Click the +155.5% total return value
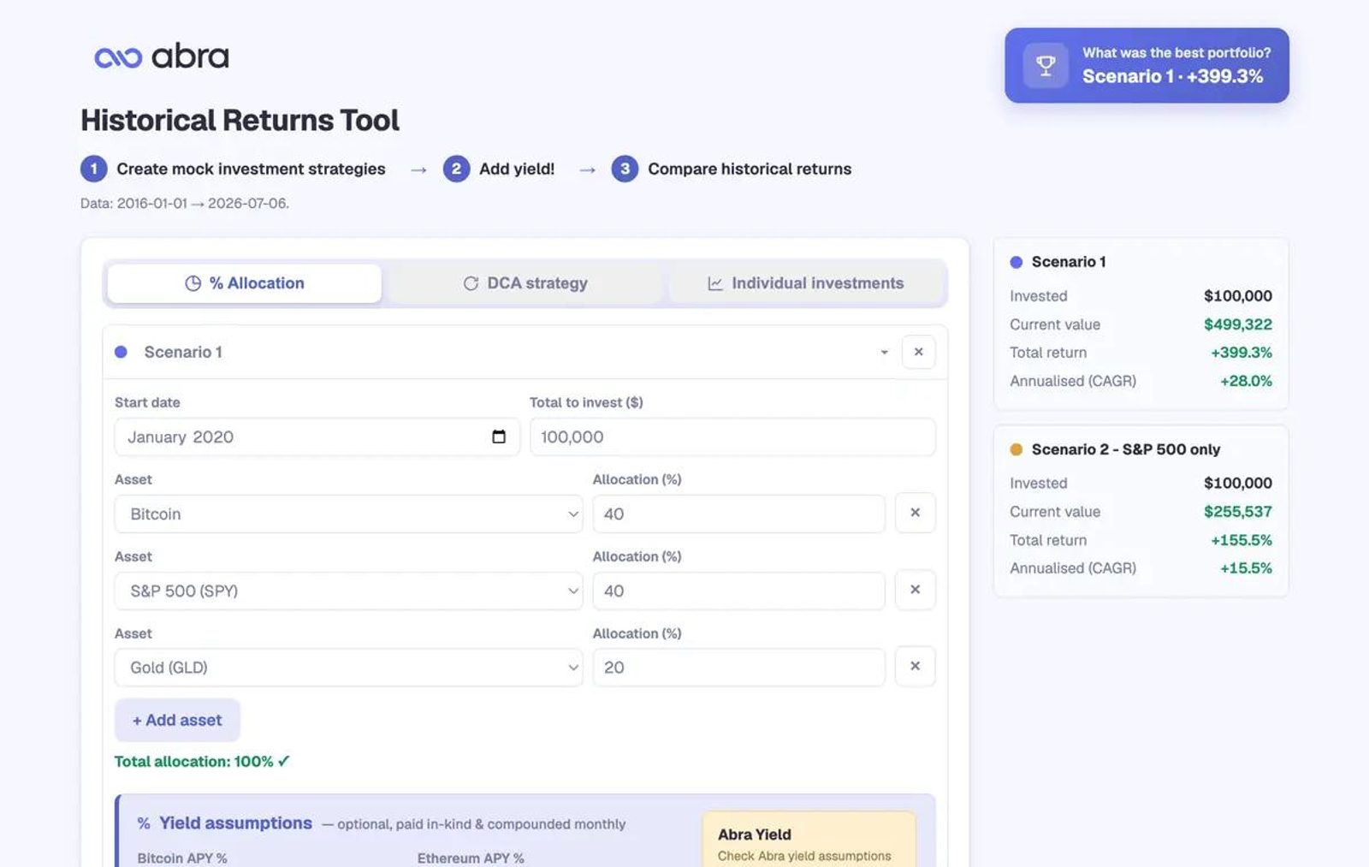The image size is (1369, 867). [x=1241, y=540]
